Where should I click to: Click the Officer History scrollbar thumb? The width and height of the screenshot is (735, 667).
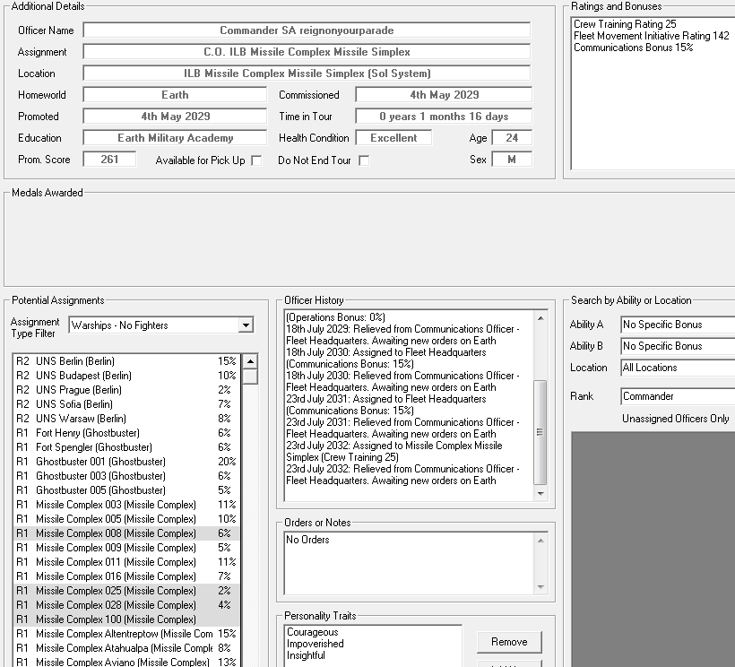tap(540, 432)
